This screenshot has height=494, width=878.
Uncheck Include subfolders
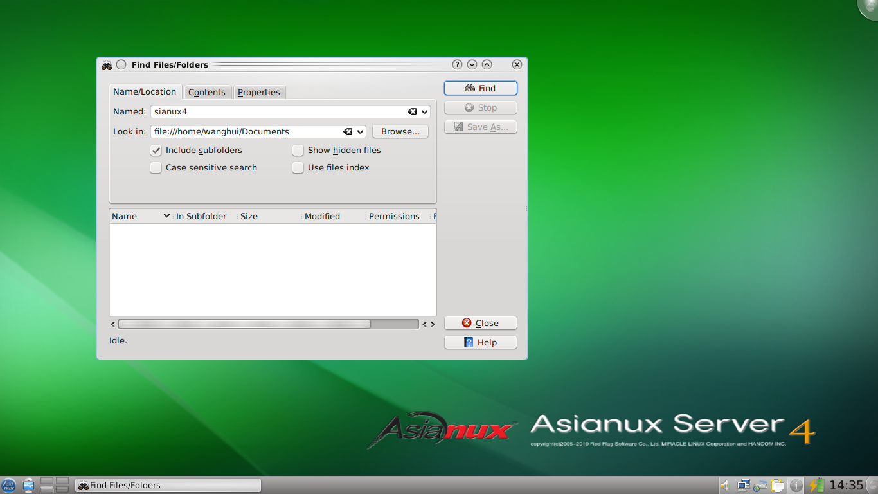pos(156,151)
